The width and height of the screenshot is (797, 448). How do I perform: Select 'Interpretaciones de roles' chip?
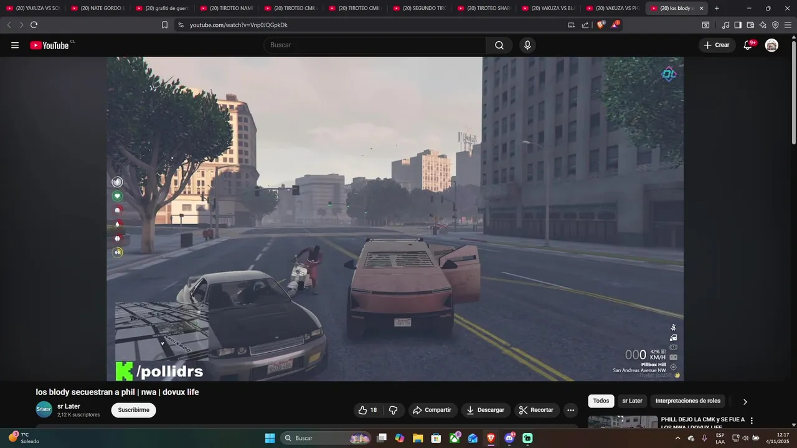[687, 401]
